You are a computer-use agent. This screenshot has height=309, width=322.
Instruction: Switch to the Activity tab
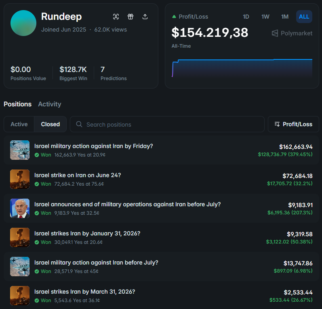pyautogui.click(x=50, y=104)
